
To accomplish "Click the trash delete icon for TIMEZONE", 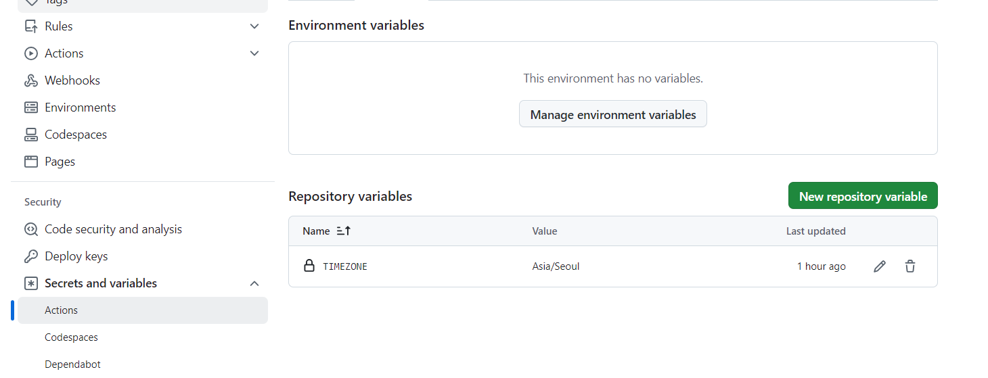I will (910, 266).
